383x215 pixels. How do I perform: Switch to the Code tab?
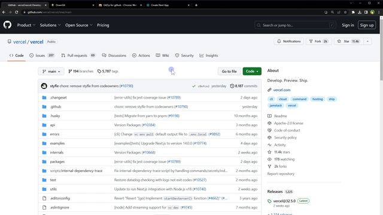point(16,56)
